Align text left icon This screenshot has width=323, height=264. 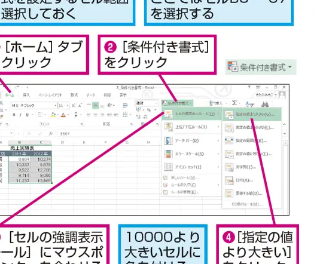pos(89,115)
